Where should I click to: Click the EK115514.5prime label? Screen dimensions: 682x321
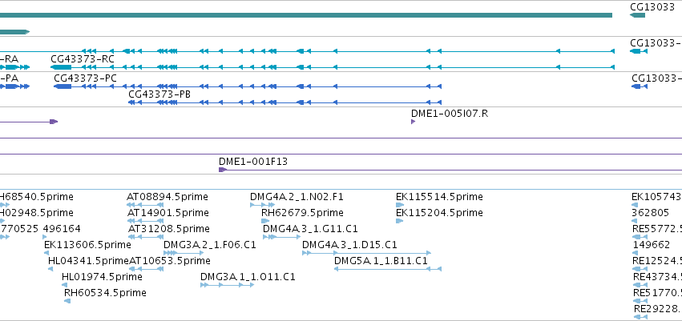point(439,197)
